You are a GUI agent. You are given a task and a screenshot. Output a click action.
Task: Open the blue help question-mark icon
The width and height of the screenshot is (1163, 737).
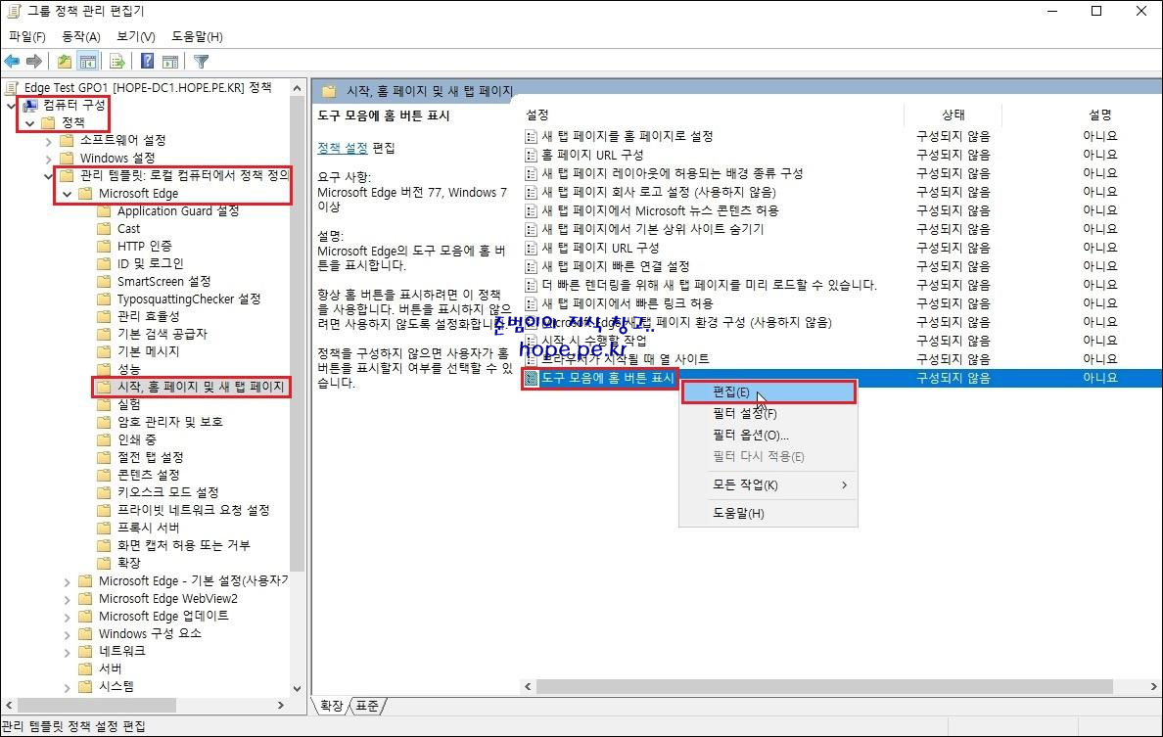click(148, 62)
